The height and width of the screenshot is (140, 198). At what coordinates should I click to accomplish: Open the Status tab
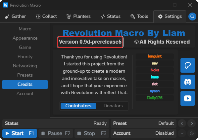coord(111,17)
